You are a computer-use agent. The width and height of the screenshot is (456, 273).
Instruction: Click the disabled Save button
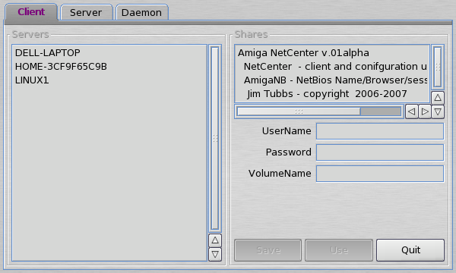pyautogui.click(x=268, y=250)
